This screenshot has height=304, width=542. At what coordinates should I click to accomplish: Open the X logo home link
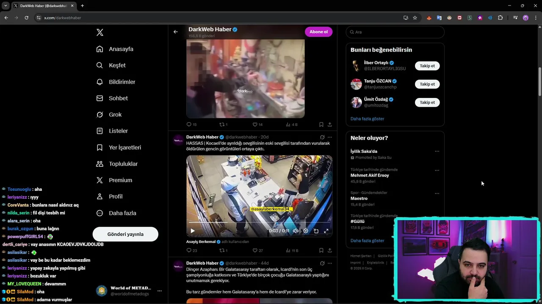[100, 33]
